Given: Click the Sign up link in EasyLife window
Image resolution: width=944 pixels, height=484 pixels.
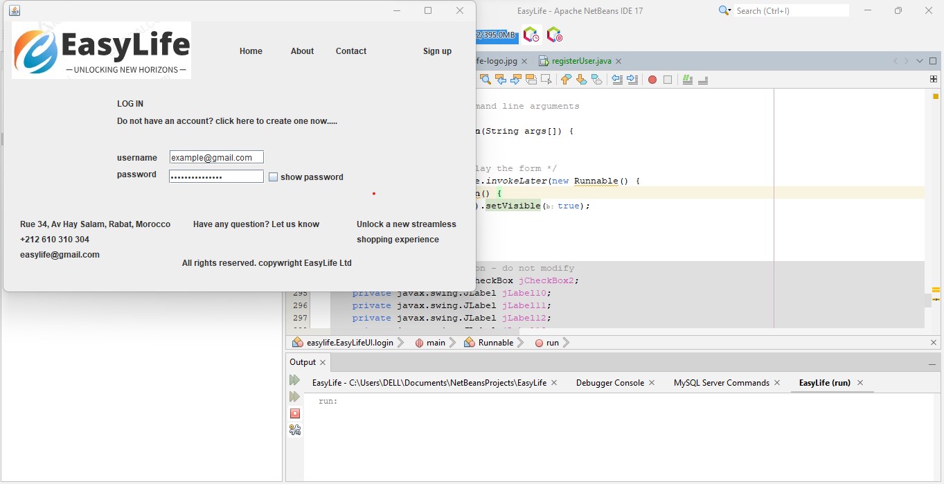Looking at the screenshot, I should pyautogui.click(x=437, y=51).
